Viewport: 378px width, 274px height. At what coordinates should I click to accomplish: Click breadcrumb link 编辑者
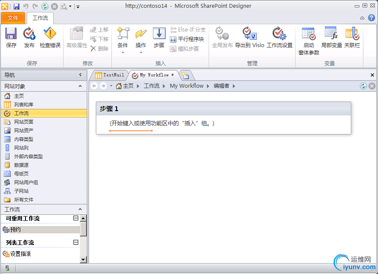[x=221, y=86]
